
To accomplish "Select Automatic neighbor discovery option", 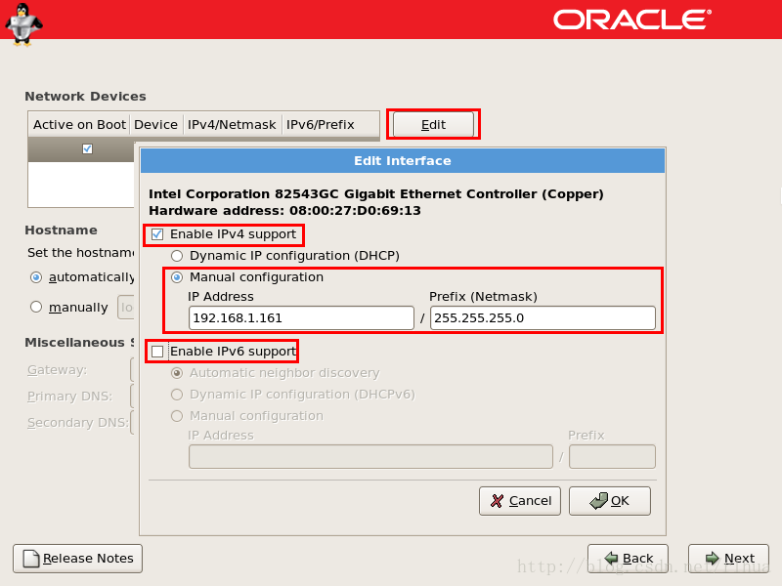I will click(177, 373).
